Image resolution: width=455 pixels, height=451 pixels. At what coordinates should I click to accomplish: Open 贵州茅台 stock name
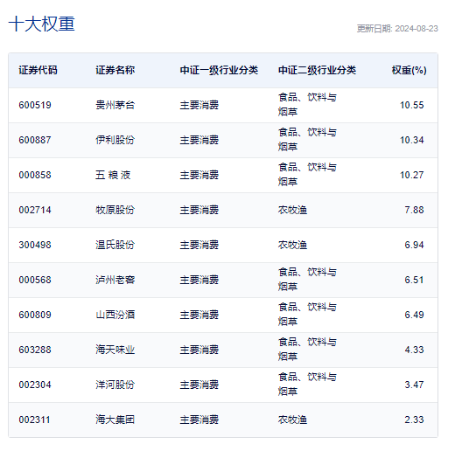(x=115, y=105)
